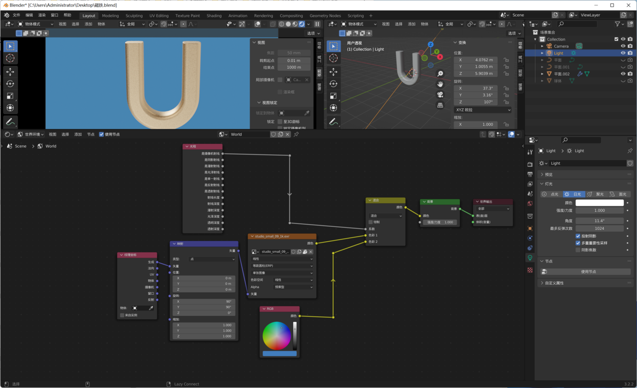Expand the Camera item in the outliner
This screenshot has height=388, width=637.
click(x=542, y=46)
